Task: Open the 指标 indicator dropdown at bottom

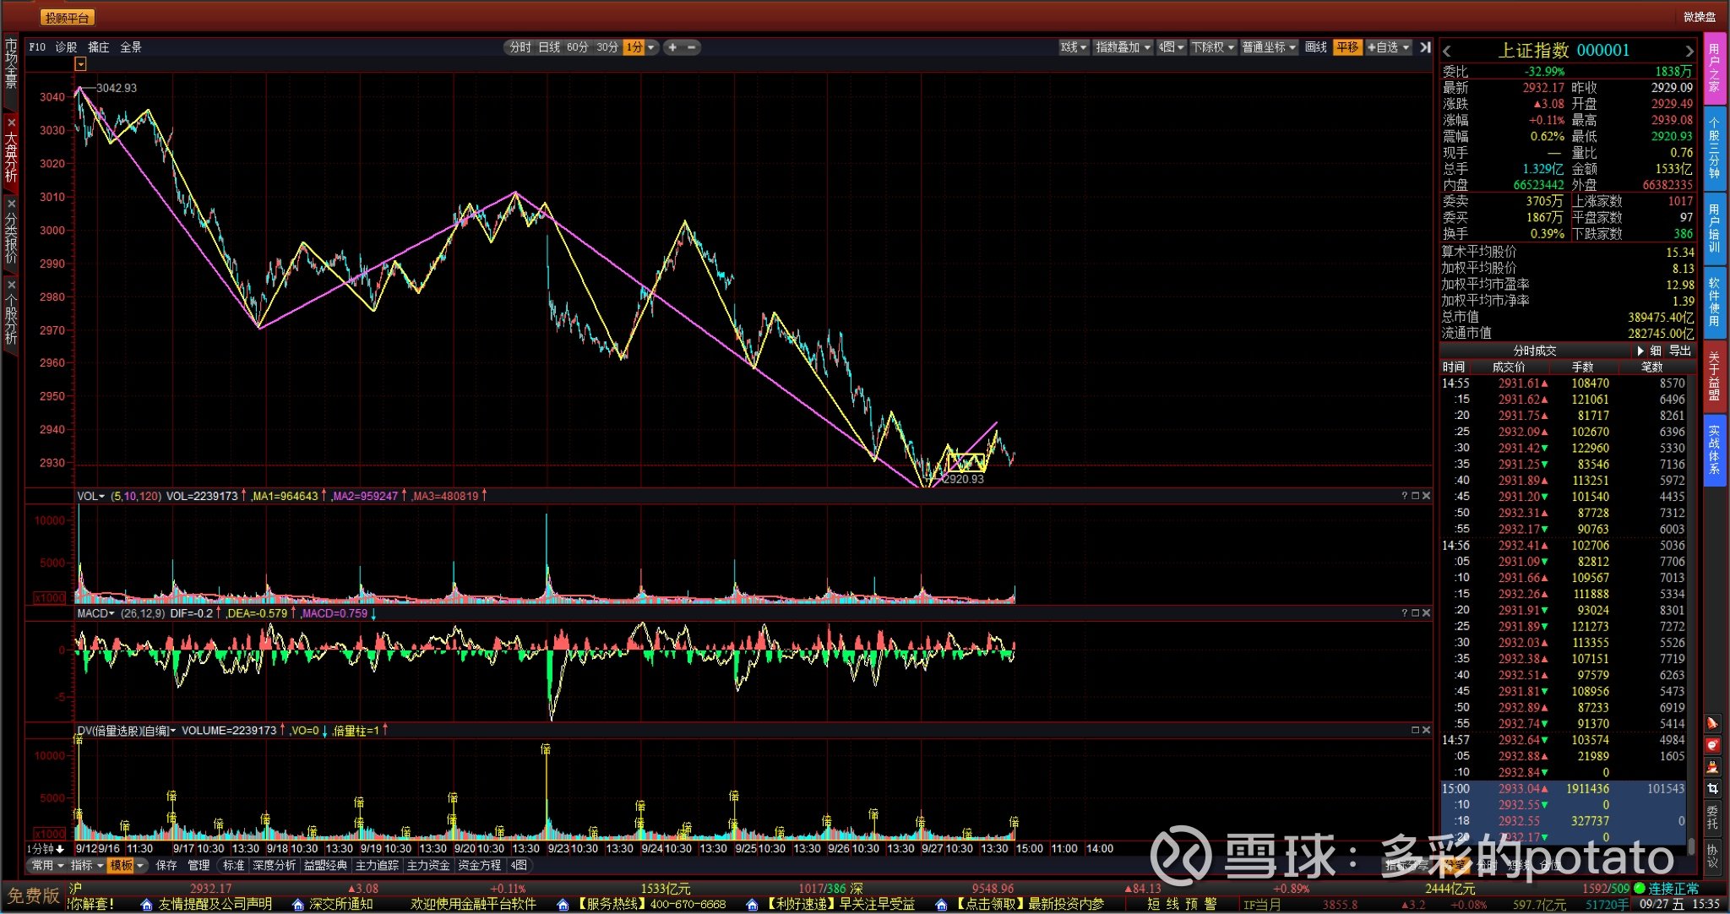Action: pos(87,865)
